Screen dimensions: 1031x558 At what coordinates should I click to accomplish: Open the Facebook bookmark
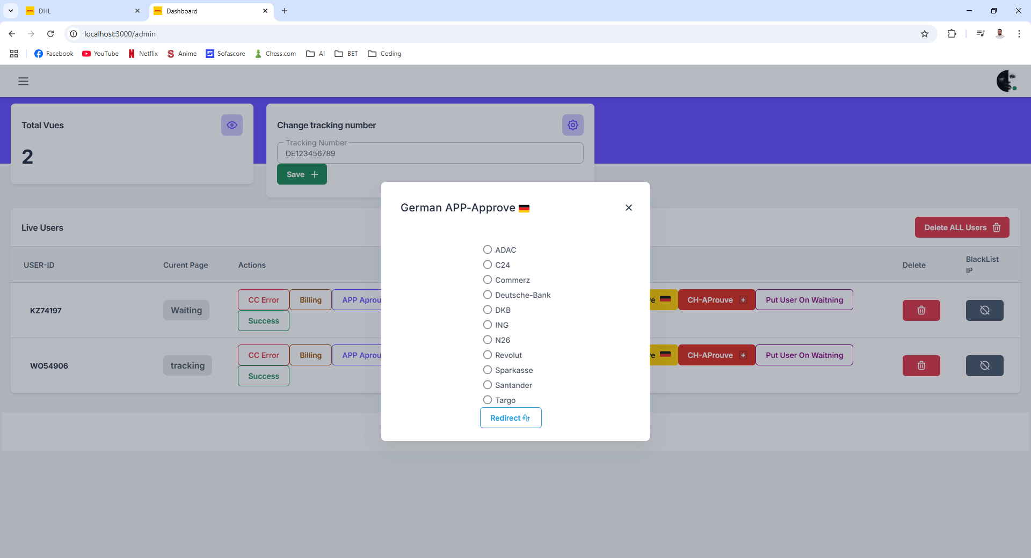click(x=54, y=54)
